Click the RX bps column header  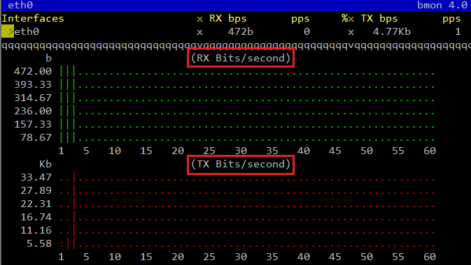(x=227, y=19)
